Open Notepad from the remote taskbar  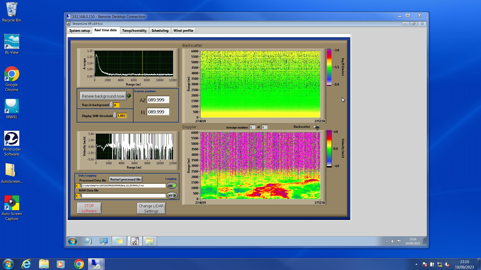(88, 241)
